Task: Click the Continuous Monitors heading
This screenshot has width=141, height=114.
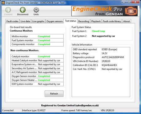Action: click(21, 31)
